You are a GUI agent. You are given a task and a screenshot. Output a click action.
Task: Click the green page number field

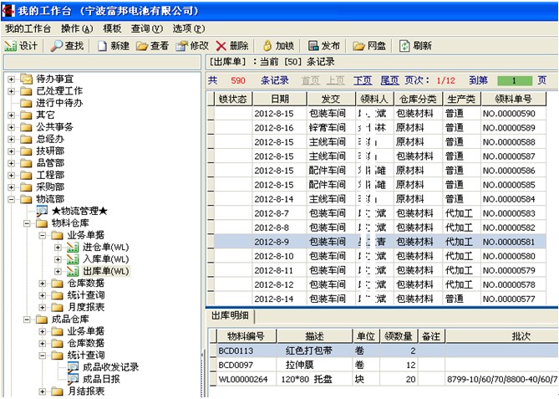(x=515, y=81)
